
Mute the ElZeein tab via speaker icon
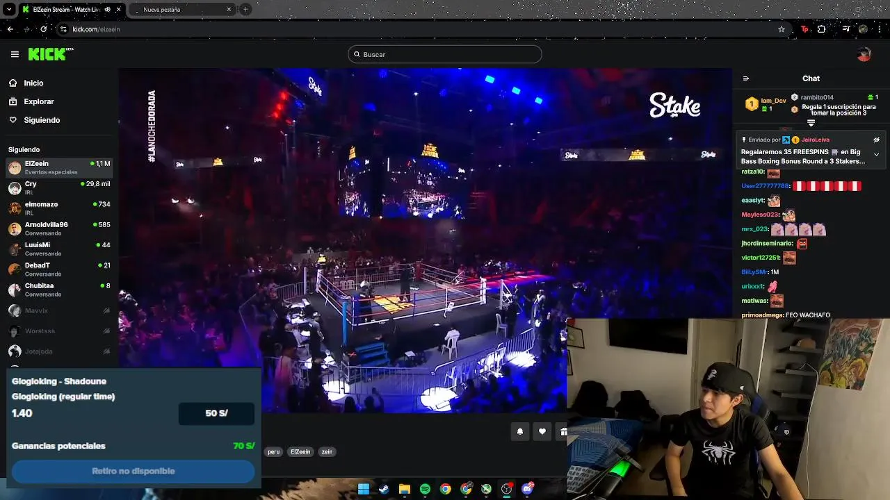107,10
